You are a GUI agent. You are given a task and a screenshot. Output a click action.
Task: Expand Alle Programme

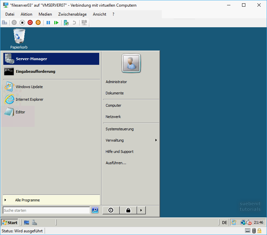click(x=51, y=200)
